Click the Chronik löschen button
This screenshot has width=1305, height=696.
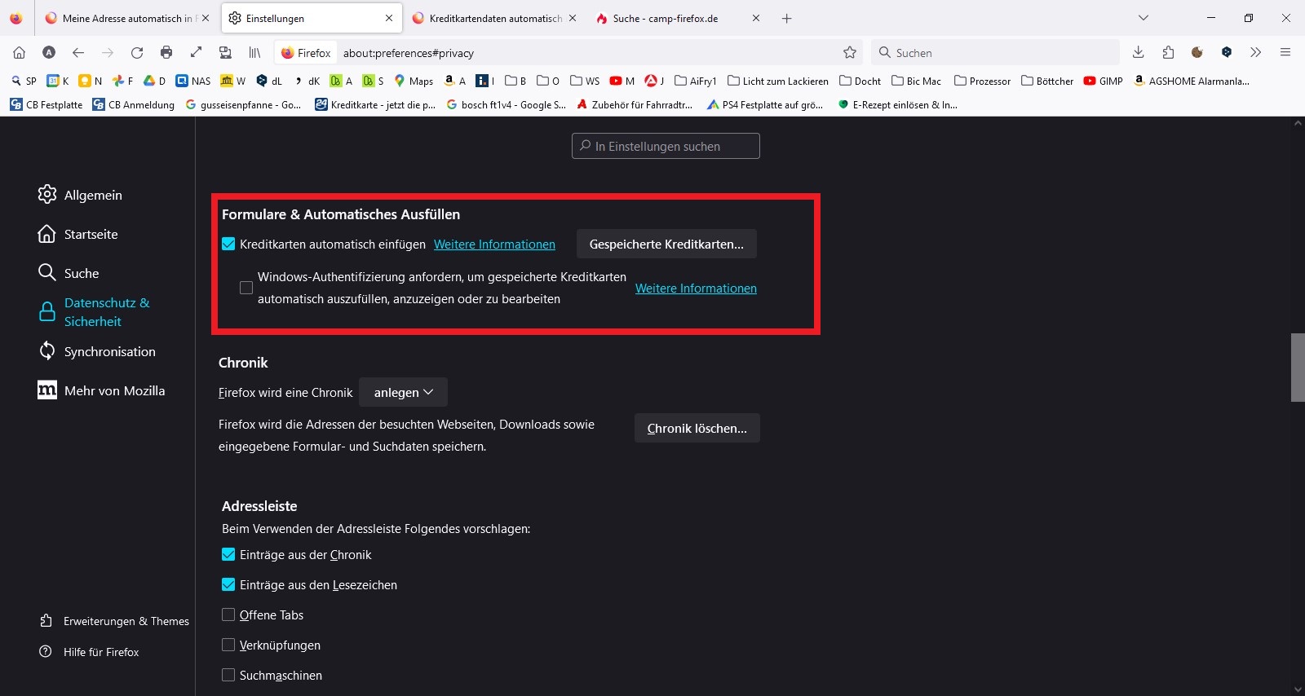pyautogui.click(x=697, y=429)
